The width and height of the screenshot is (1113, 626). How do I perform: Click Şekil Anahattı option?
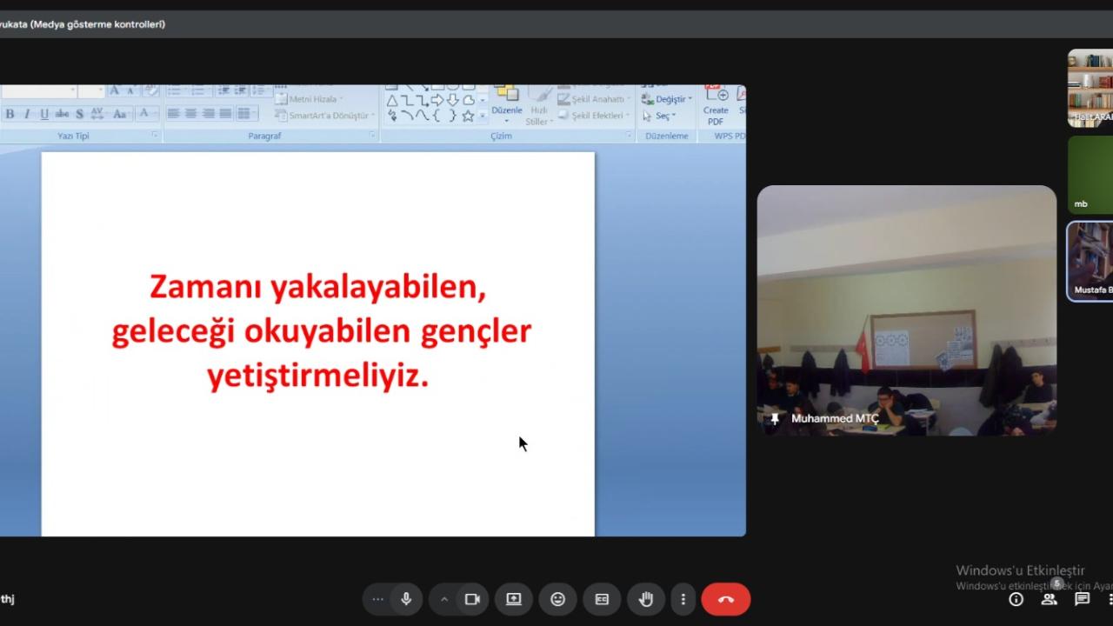[x=595, y=99]
